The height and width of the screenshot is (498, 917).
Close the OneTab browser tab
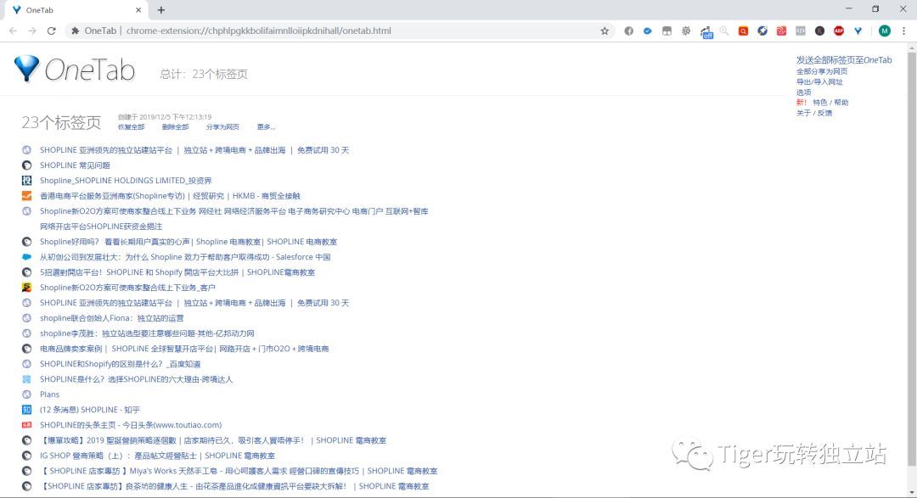click(x=138, y=10)
